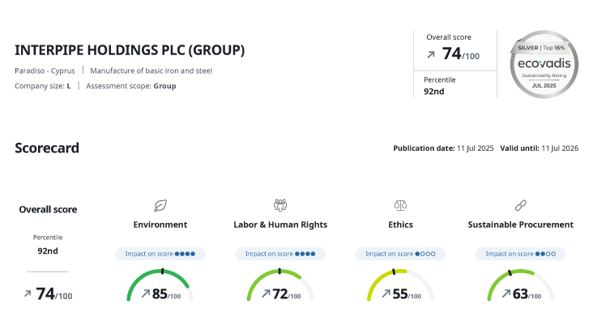
Task: Click 'Manufacture of basic iron and steel'
Action: [x=151, y=71]
